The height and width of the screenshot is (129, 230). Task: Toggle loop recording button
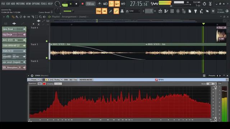pyautogui.click(x=123, y=4)
